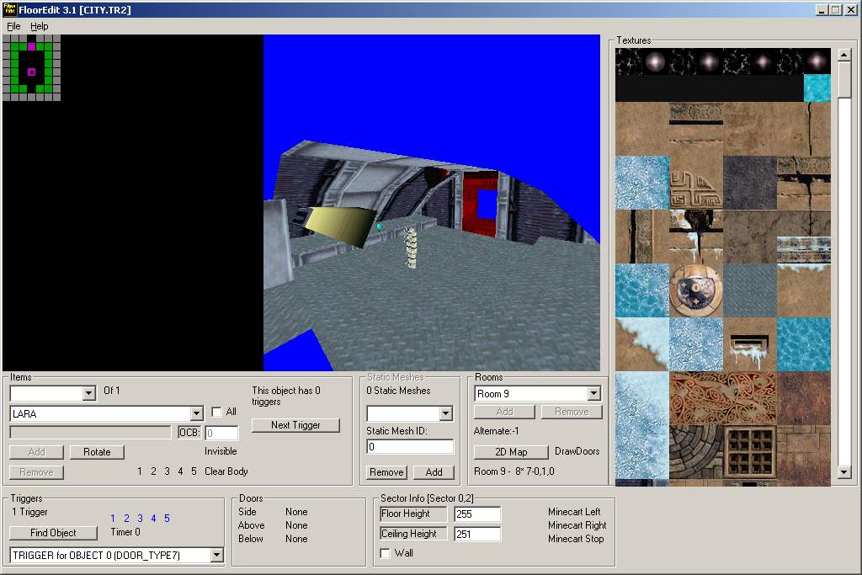Choose the small turquoise tile under the orb strip
Viewport: 862px width, 575px height.
[x=817, y=88]
